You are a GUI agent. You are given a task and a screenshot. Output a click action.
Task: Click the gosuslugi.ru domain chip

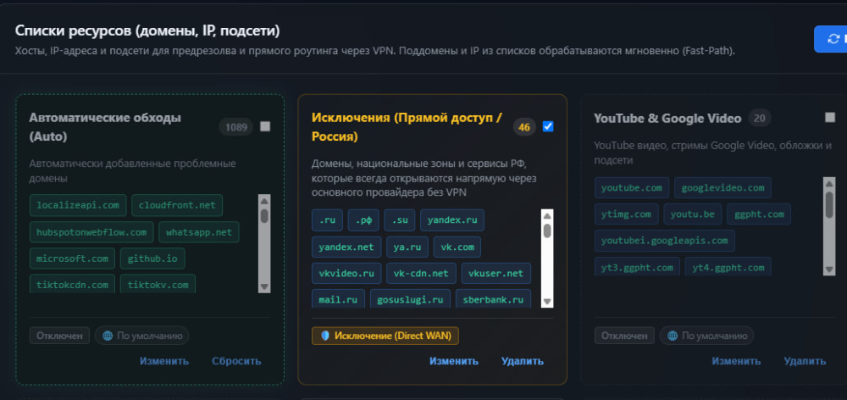(x=410, y=299)
